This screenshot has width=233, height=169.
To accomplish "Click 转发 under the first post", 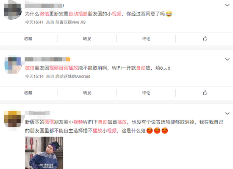I will [87, 39].
